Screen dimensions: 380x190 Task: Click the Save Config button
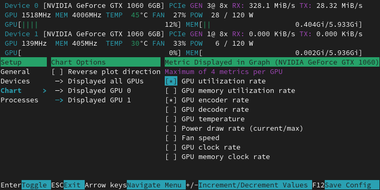[352, 185]
